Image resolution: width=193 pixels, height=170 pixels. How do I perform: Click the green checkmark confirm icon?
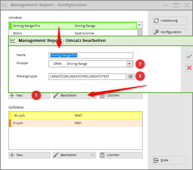(189, 57)
